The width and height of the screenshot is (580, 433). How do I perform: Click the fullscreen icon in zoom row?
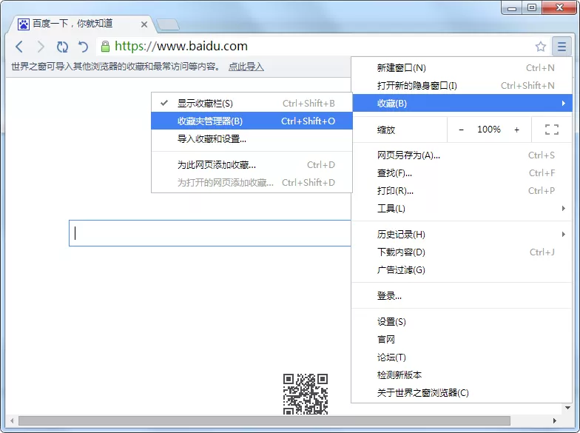tap(552, 130)
